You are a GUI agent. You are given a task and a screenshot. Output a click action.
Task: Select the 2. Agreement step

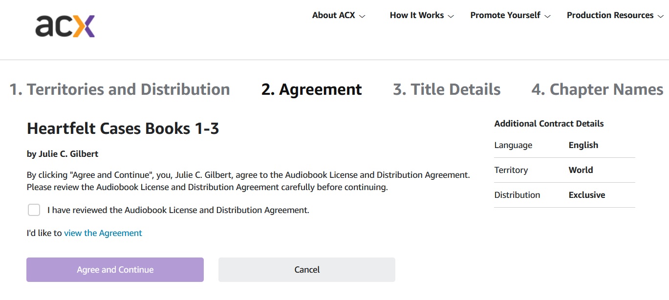coord(312,89)
